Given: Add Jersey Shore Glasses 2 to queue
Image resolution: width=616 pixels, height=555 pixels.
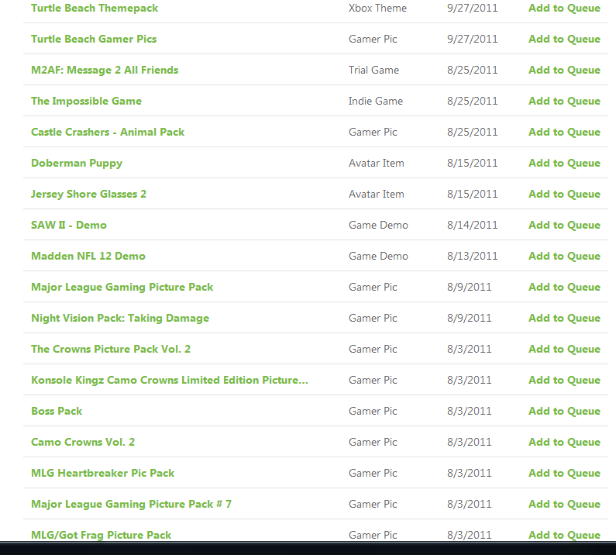Looking at the screenshot, I should click(x=564, y=195).
